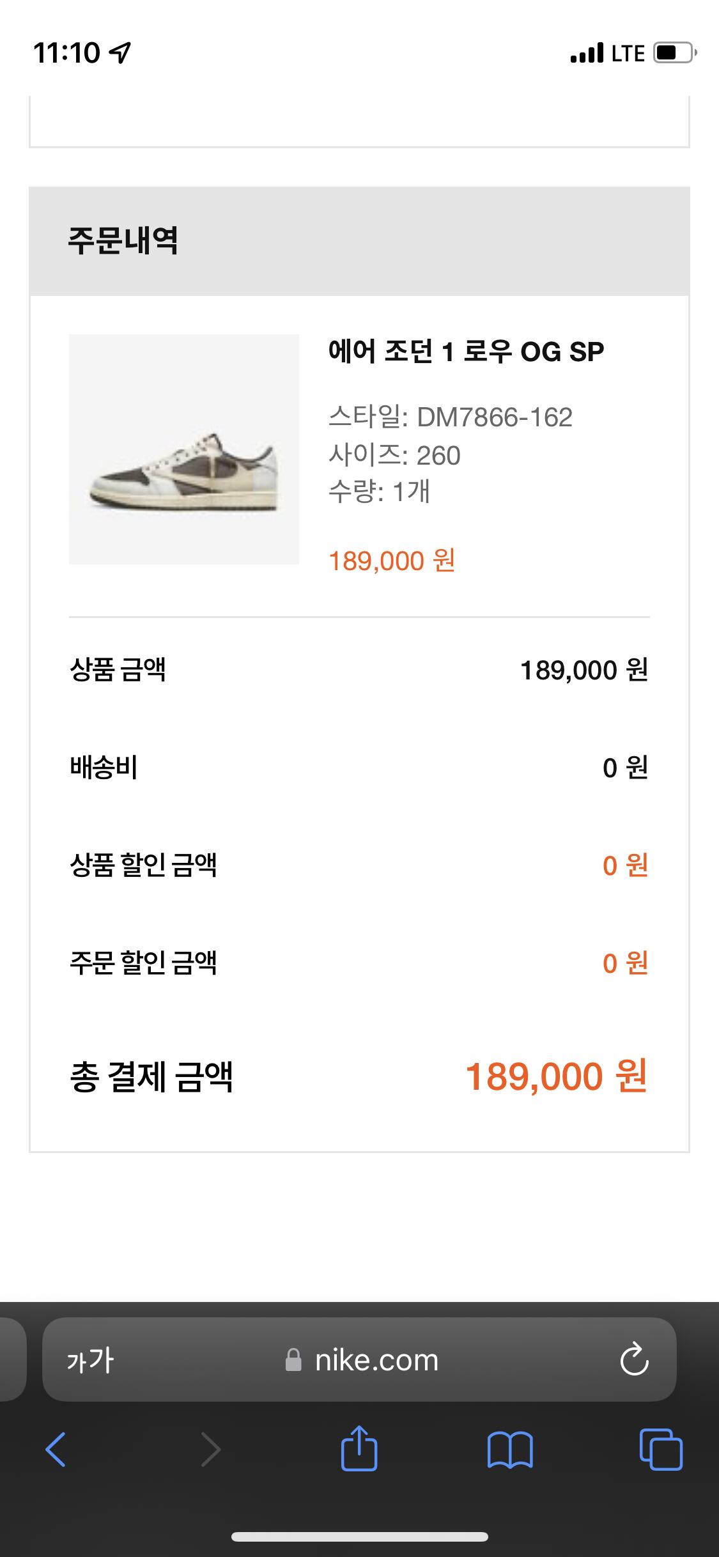The image size is (719, 1557).
Task: Open the 가가 text size menu
Action: [90, 1360]
